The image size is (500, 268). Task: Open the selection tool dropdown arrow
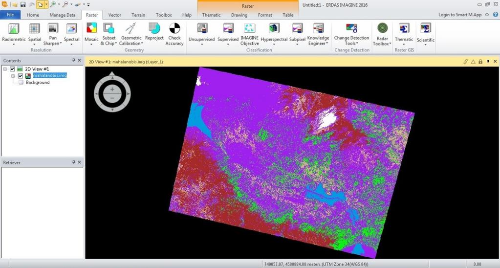(46, 4)
